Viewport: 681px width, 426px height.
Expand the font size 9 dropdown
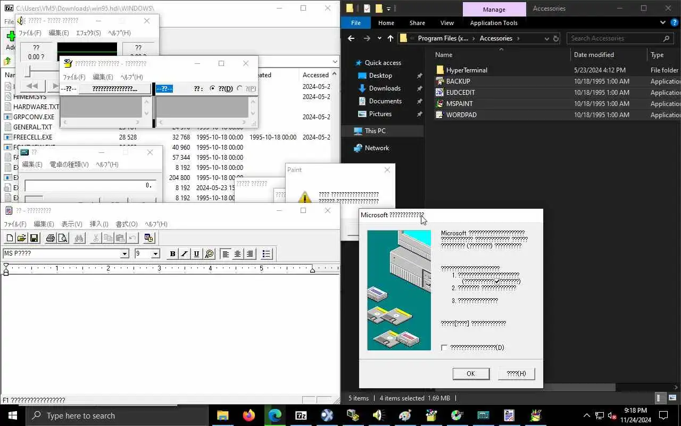155,254
